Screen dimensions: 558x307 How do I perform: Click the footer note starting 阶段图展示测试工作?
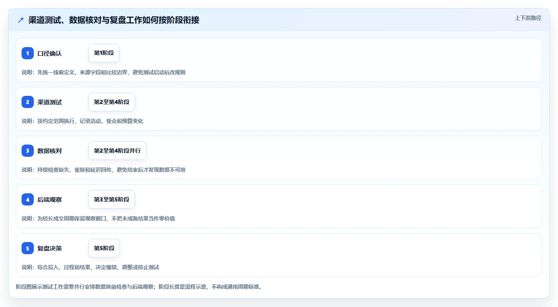pyautogui.click(x=139, y=287)
